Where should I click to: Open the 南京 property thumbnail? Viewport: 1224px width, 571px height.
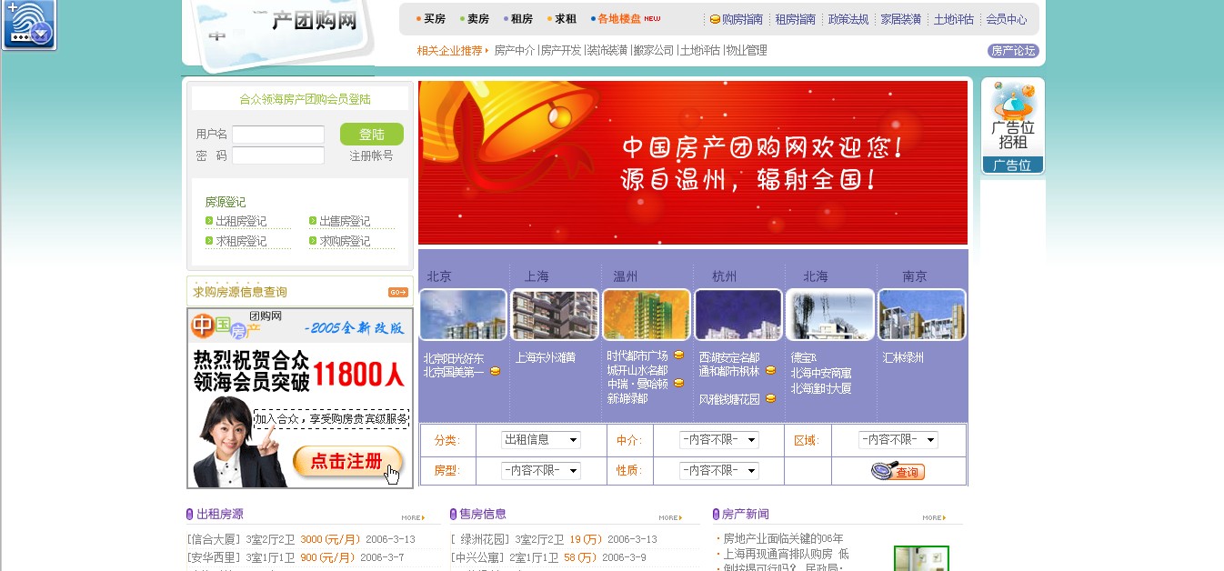coord(922,315)
